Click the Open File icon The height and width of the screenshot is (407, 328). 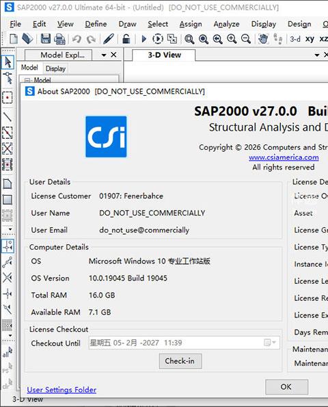[27, 39]
